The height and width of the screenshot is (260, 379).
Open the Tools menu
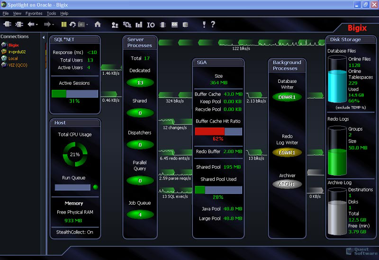51,13
